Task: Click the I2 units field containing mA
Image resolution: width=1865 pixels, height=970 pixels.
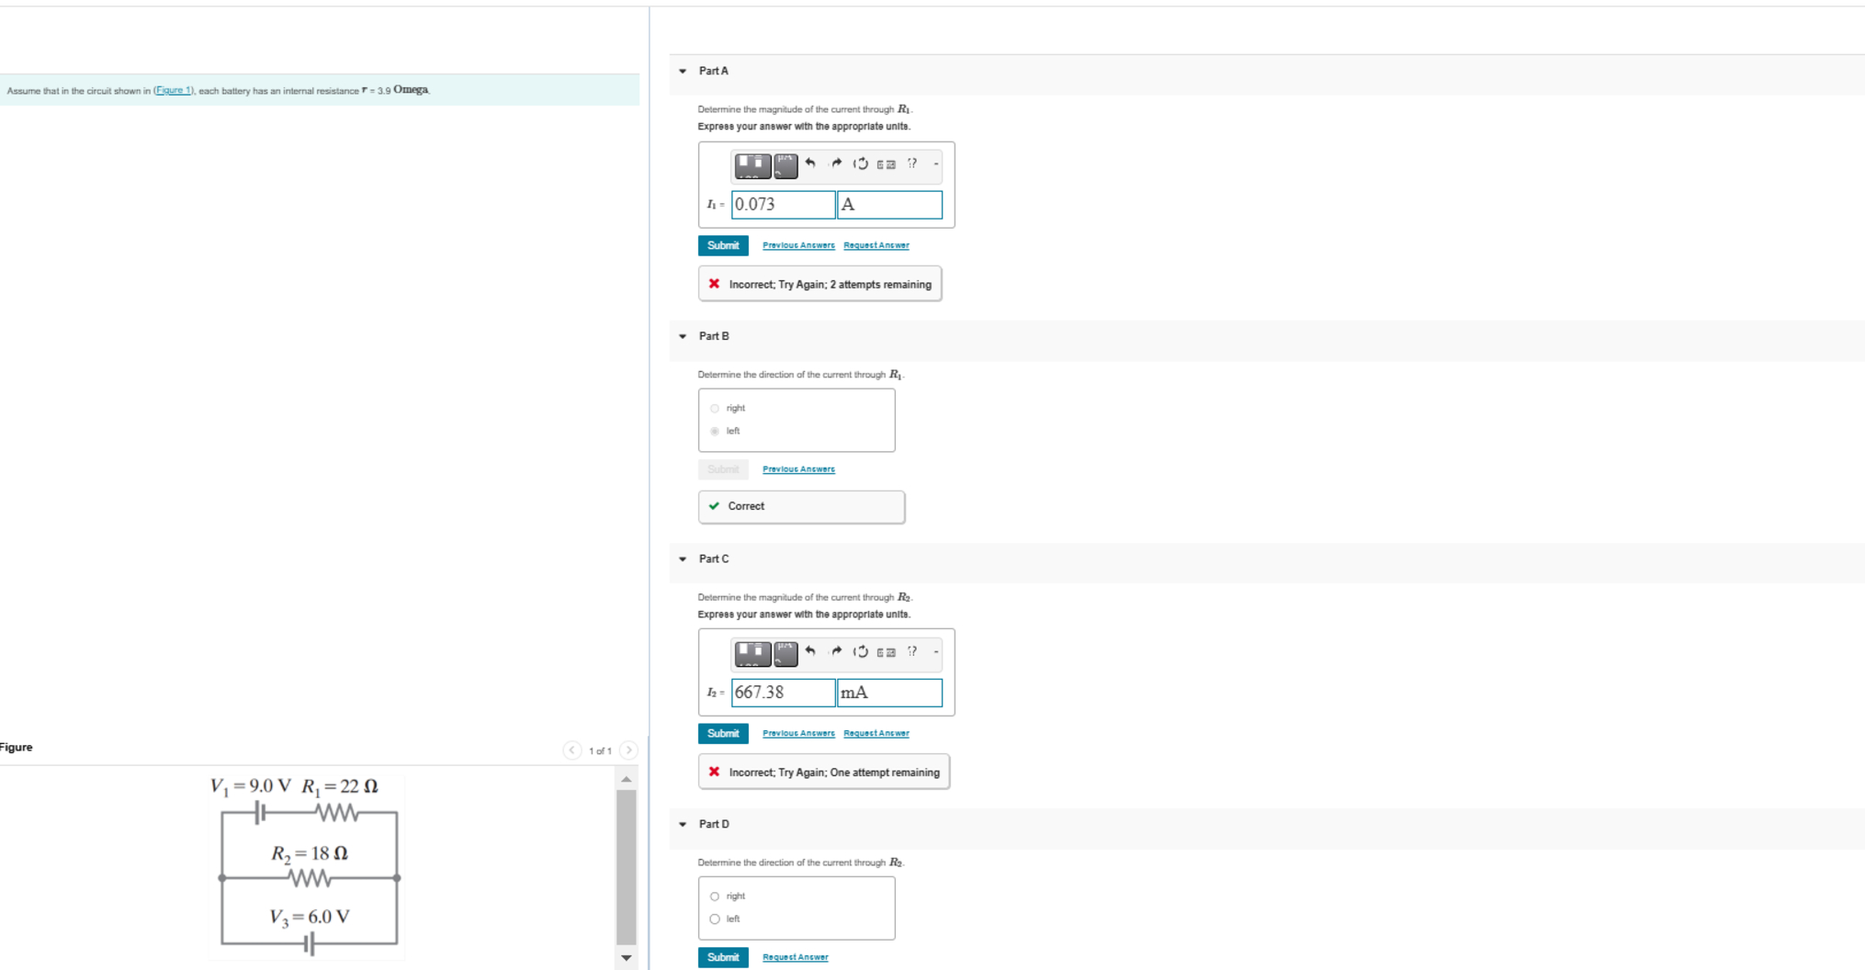Action: click(x=889, y=693)
